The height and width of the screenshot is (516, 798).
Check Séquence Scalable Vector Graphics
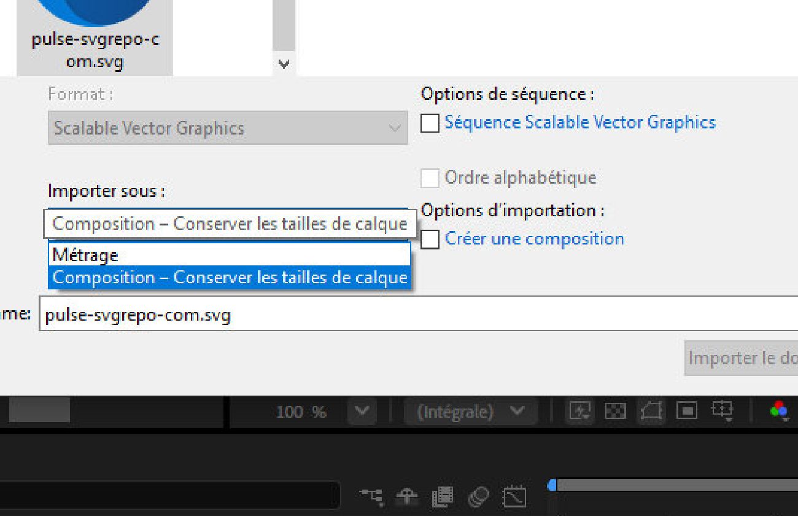coord(430,122)
